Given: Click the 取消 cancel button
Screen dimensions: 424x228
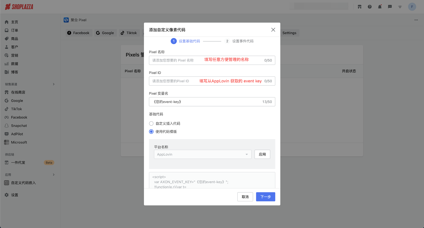Looking at the screenshot, I should pos(245,197).
